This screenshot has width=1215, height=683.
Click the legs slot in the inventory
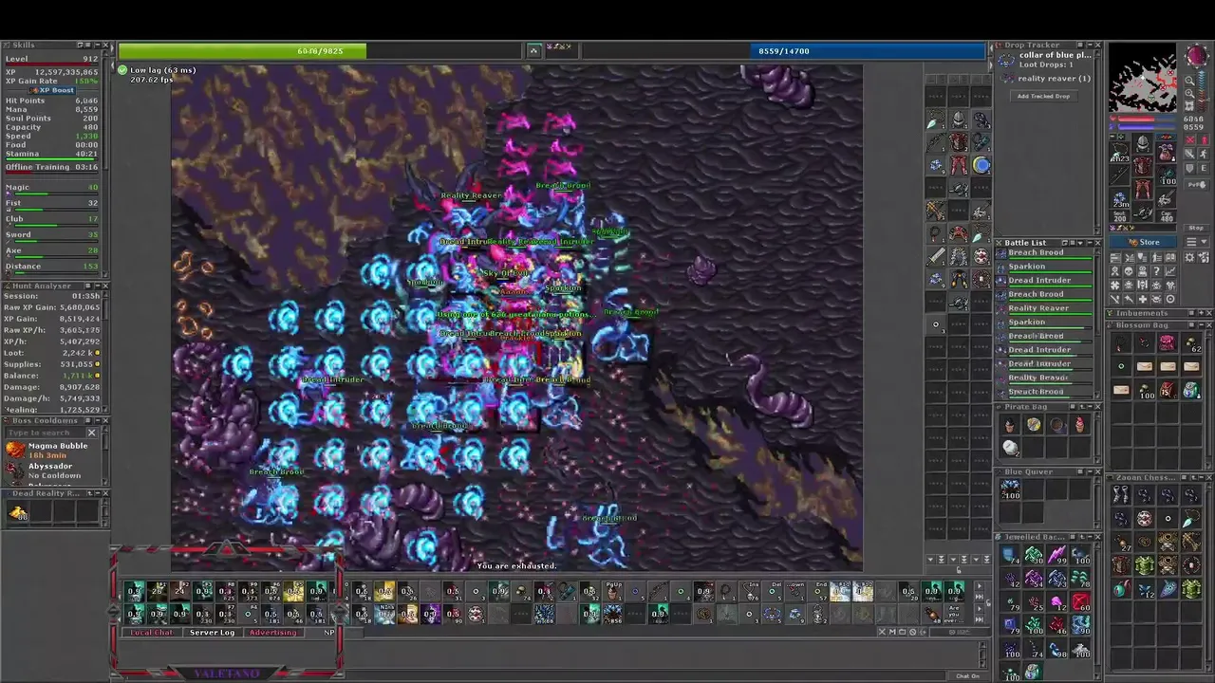pos(1142,188)
